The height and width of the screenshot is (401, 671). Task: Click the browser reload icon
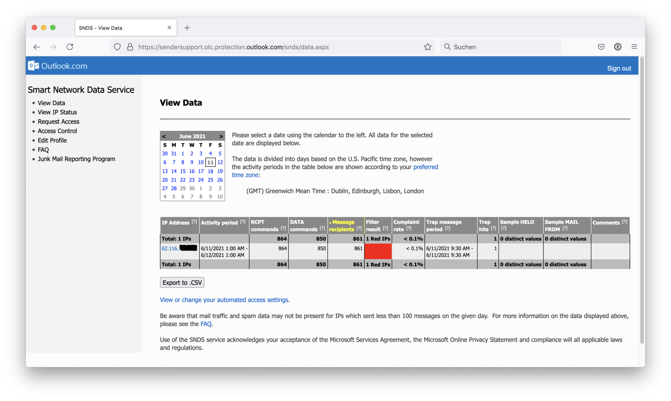click(70, 47)
